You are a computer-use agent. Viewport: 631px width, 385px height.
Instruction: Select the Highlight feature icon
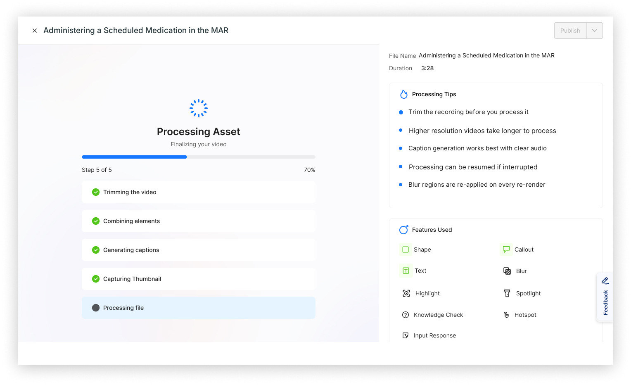[x=406, y=293]
